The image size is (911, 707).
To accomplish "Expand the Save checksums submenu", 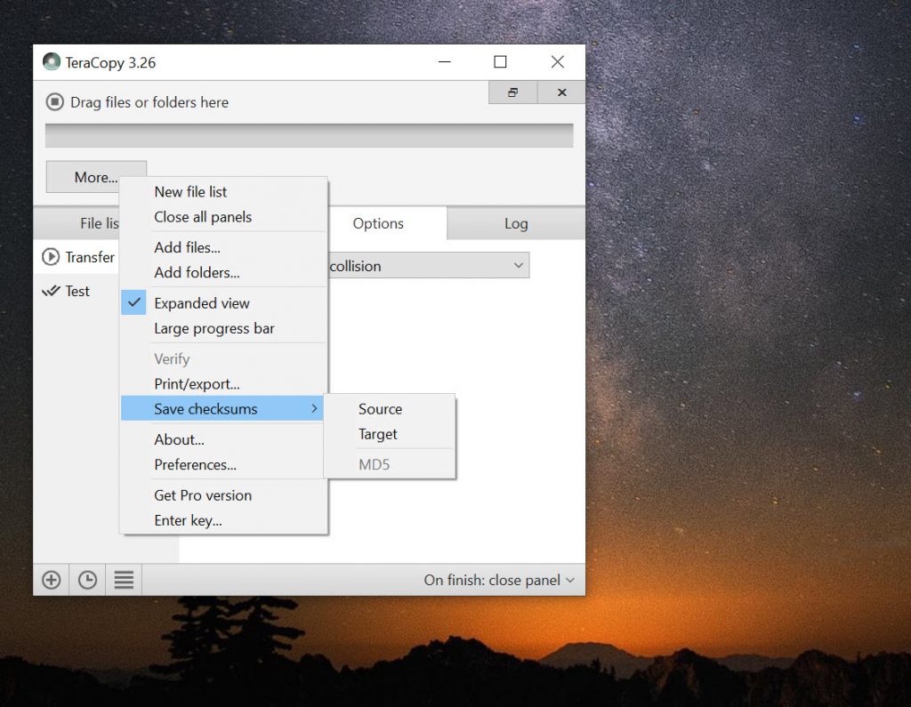I will [206, 408].
